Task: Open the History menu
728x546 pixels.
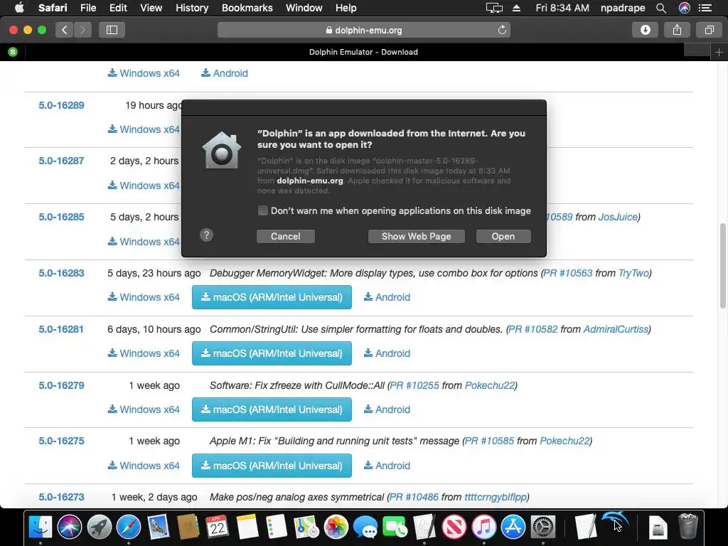Action: (x=192, y=8)
